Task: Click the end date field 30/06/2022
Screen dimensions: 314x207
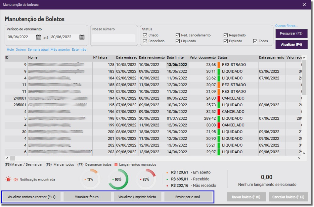Action: [x=64, y=37]
